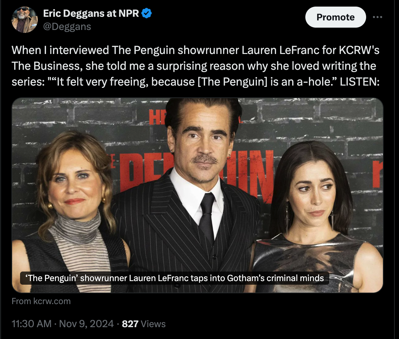Click the blue verified checkmark badge
The height and width of the screenshot is (339, 399).
tap(147, 13)
